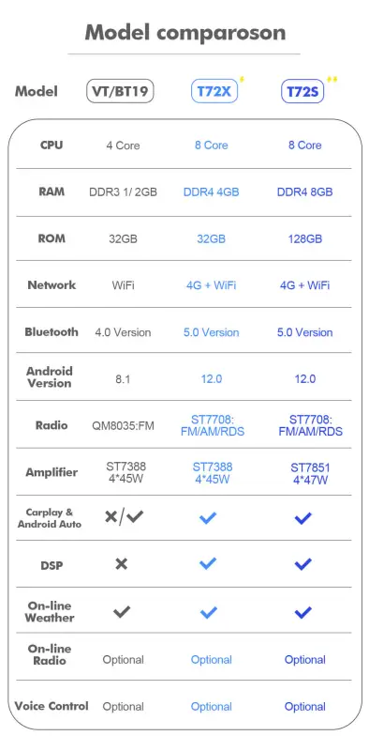
Task: Click T72S Carplay & Android Auto checkmark
Action: tap(303, 518)
